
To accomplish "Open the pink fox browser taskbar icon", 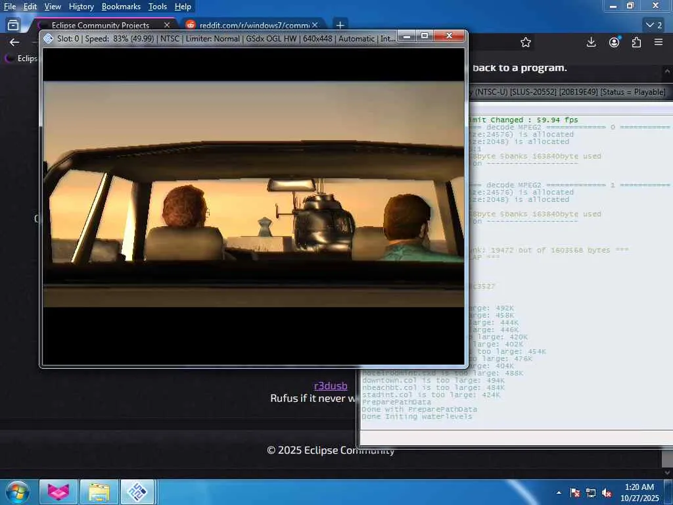I will point(58,492).
